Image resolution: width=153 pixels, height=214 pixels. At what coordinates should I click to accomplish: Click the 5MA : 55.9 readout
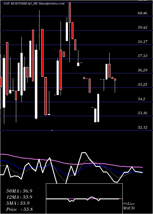(18, 203)
